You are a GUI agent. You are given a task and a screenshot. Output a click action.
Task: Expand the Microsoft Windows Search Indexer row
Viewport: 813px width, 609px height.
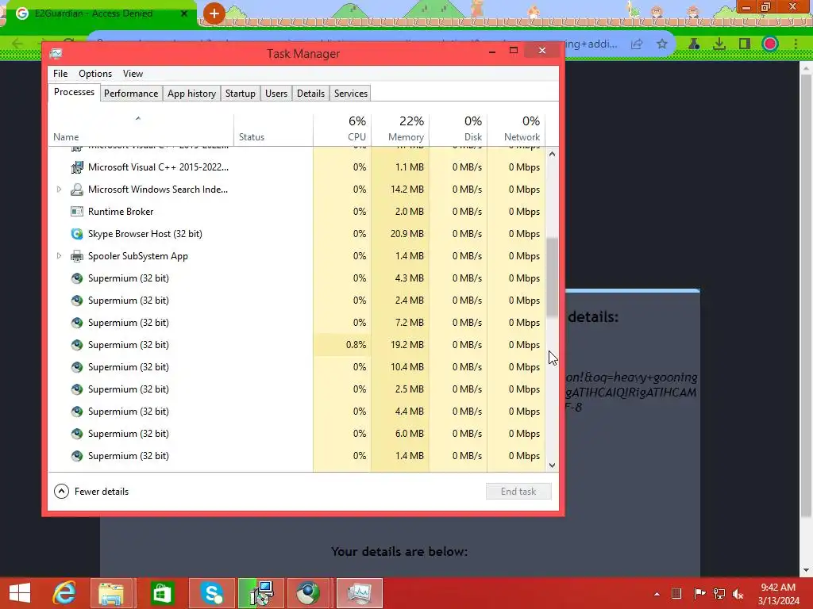point(59,190)
